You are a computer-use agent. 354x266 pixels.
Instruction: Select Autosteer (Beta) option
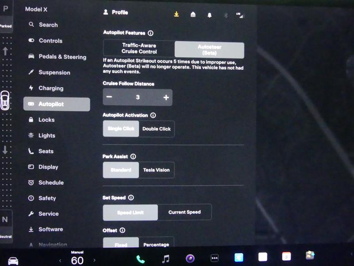(209, 50)
